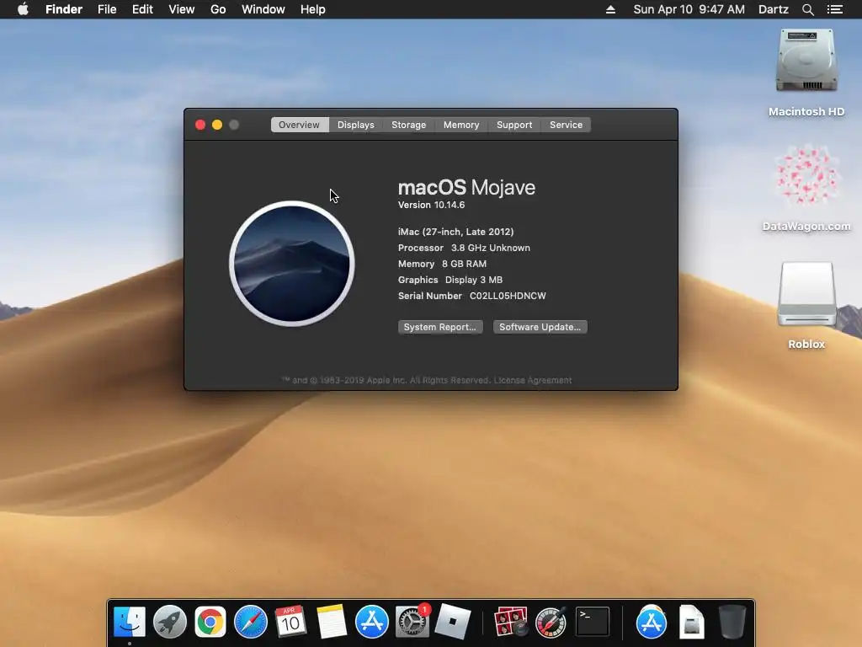
Task: Click iMac (27-inch, Late 2012) text
Action: point(455,232)
